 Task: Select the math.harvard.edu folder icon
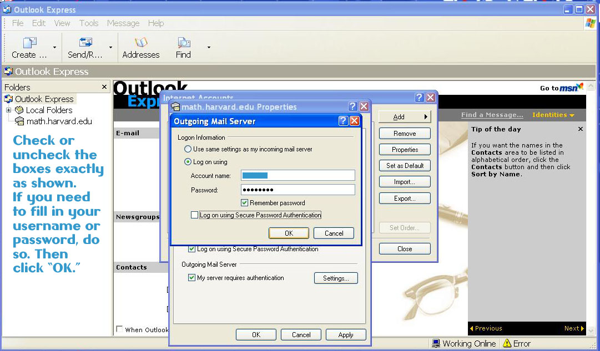pos(20,121)
